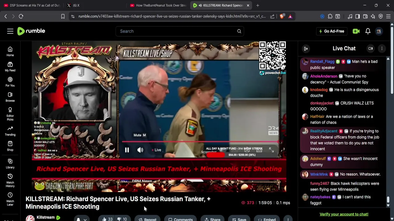Screen dimensions: 394x221
Task: Open the Brave Leo AI sparkle icon
Action: [x=373, y=16]
